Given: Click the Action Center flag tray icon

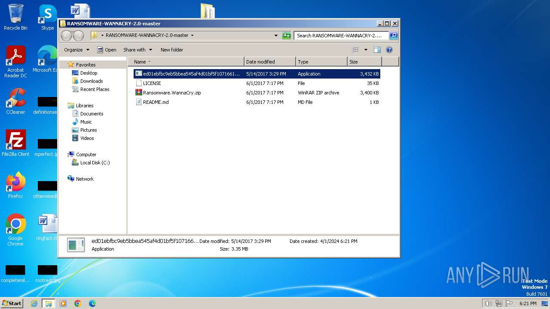Looking at the screenshot, I should click(510, 303).
